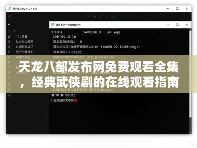Click the lower back arrow above line number 1
Screen dimensions: 197x148
click(9, 25)
